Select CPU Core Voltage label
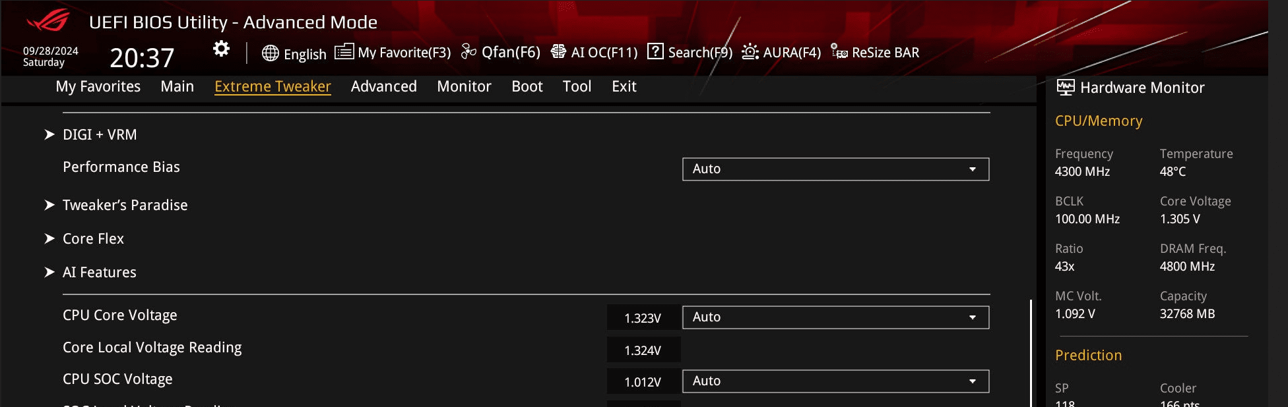The height and width of the screenshot is (407, 1288). click(x=119, y=315)
